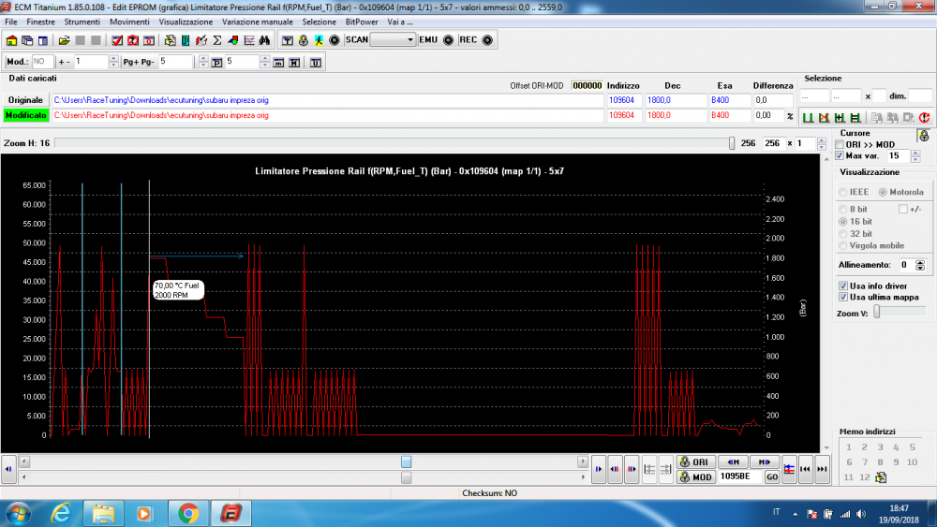Screen dimensions: 937x527
Task: Click the ORI lock button
Action: (695, 462)
